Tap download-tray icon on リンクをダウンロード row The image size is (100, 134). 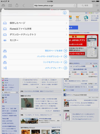[x=5, y=62]
